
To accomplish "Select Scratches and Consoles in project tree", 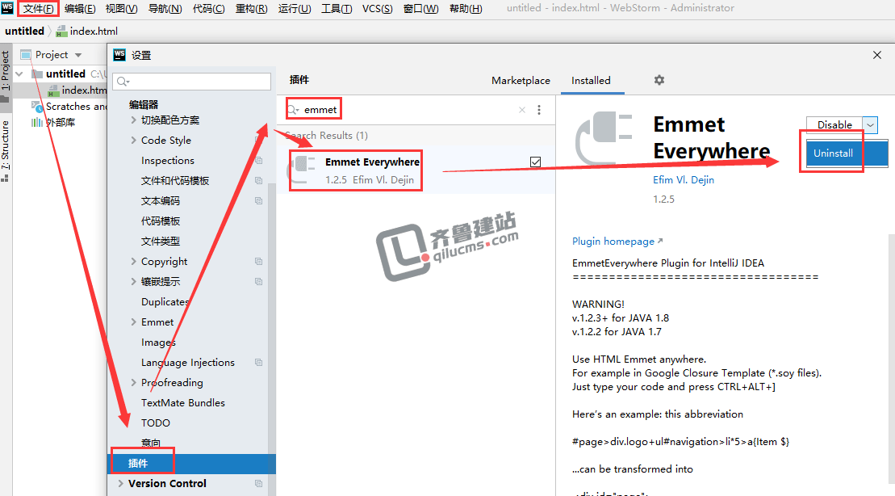I will 76,107.
